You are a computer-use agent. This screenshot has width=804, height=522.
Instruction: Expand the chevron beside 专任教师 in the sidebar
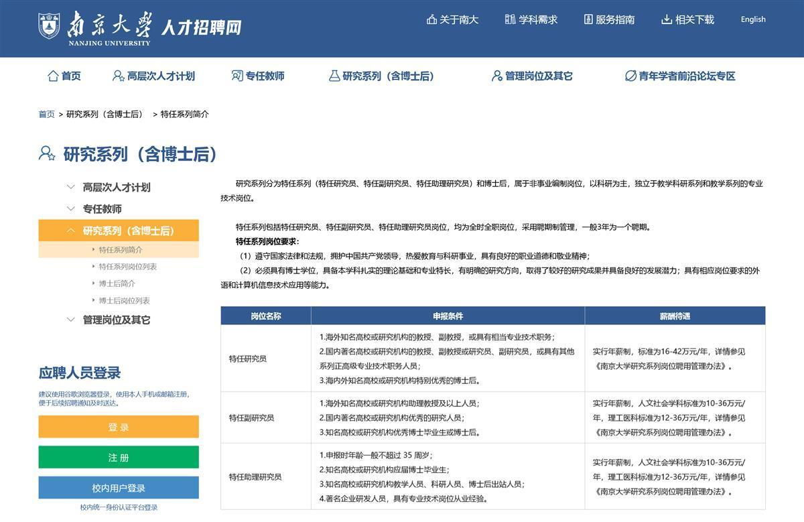pos(71,209)
